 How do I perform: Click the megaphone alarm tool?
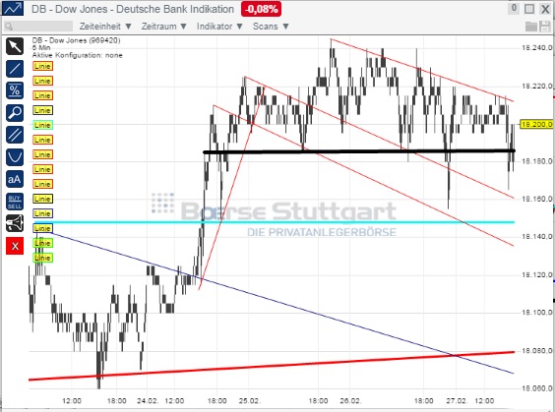(x=15, y=223)
